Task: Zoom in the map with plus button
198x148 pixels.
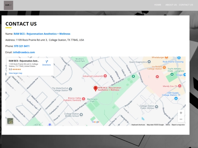Action: (181, 113)
